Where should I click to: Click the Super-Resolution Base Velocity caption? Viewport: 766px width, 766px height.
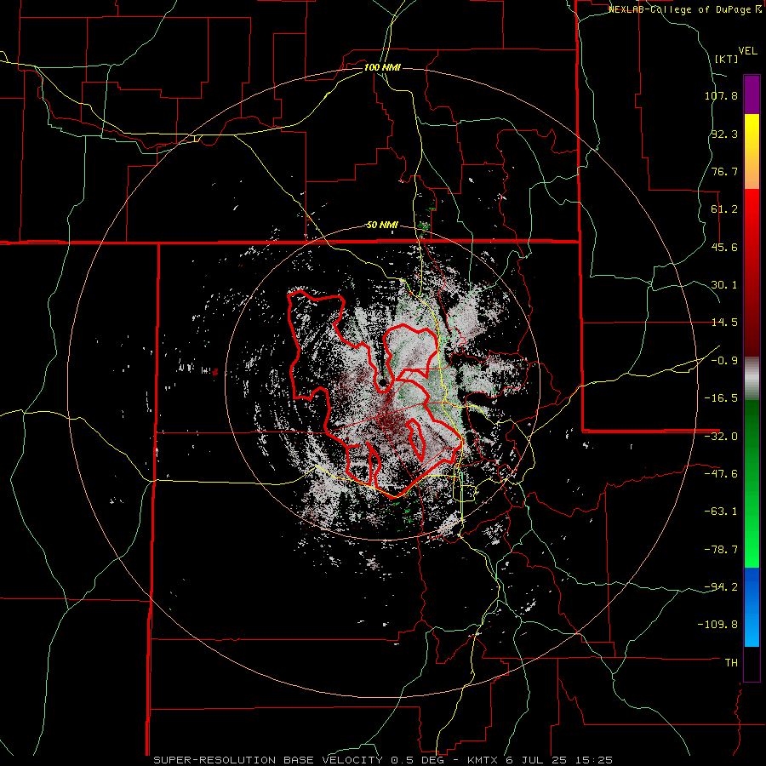click(383, 760)
